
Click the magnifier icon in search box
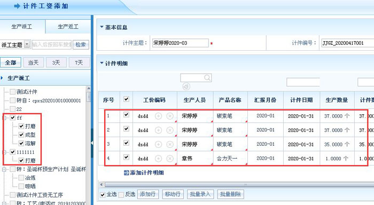click(x=207, y=78)
